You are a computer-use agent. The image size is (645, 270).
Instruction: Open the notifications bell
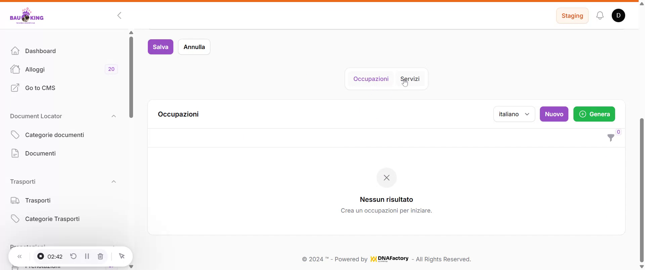[x=600, y=15]
